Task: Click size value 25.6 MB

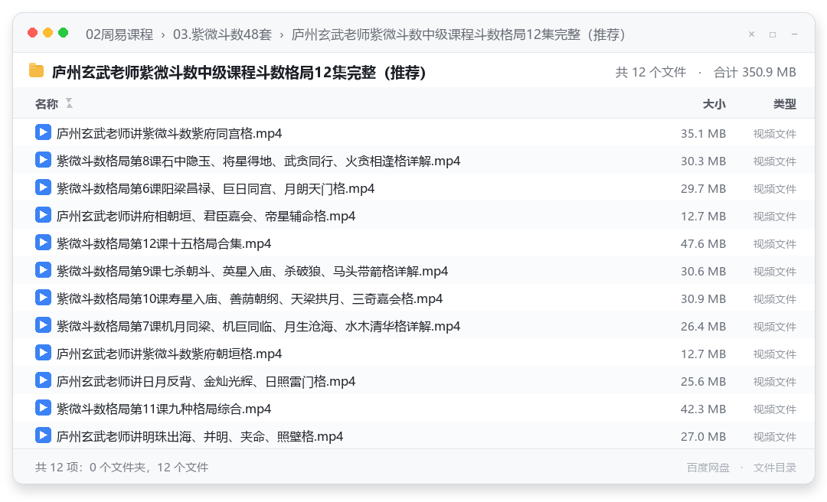Action: (x=703, y=381)
